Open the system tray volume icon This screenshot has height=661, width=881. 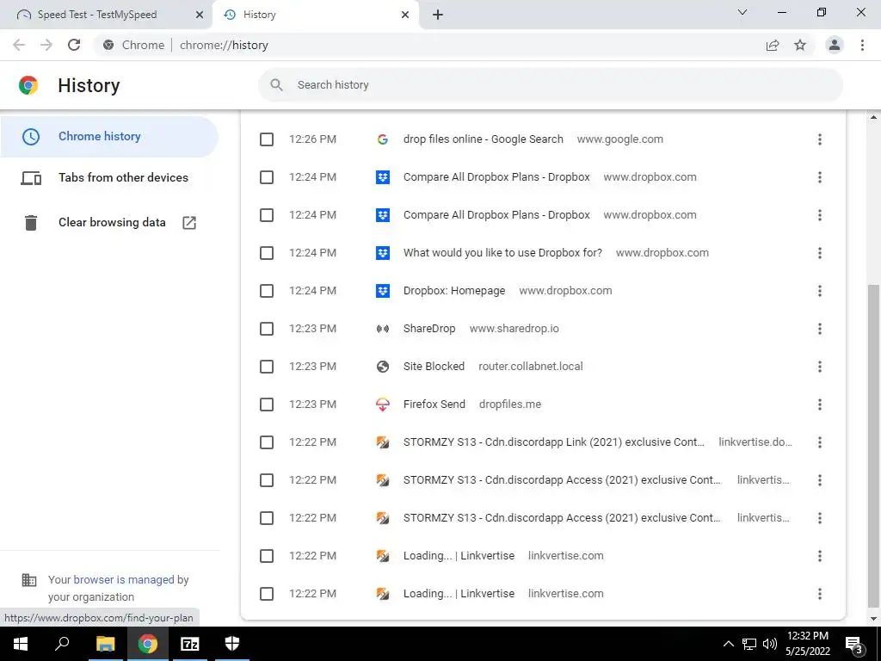coord(770,644)
